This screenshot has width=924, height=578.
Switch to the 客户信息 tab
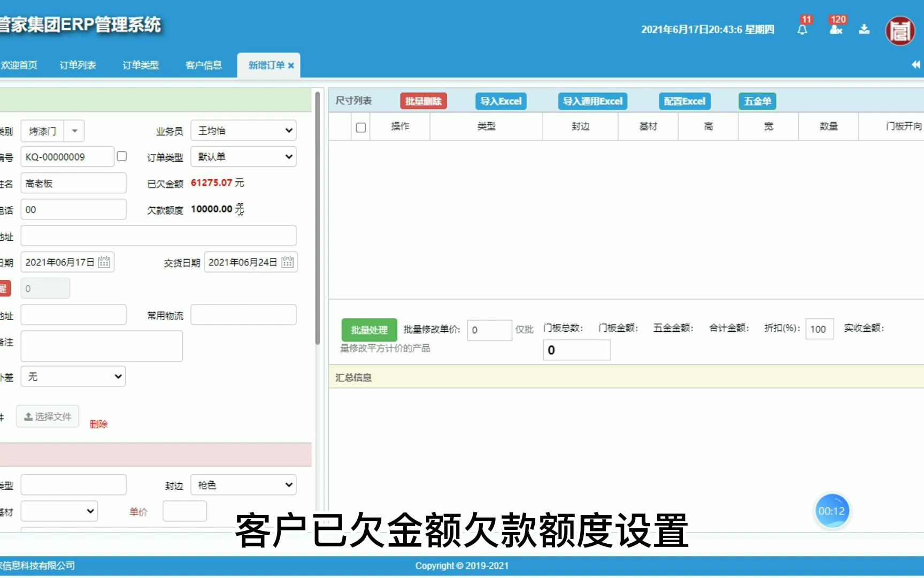click(203, 65)
